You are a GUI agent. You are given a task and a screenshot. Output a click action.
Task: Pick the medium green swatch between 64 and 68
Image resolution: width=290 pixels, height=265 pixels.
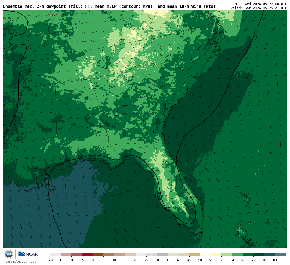click(237, 255)
